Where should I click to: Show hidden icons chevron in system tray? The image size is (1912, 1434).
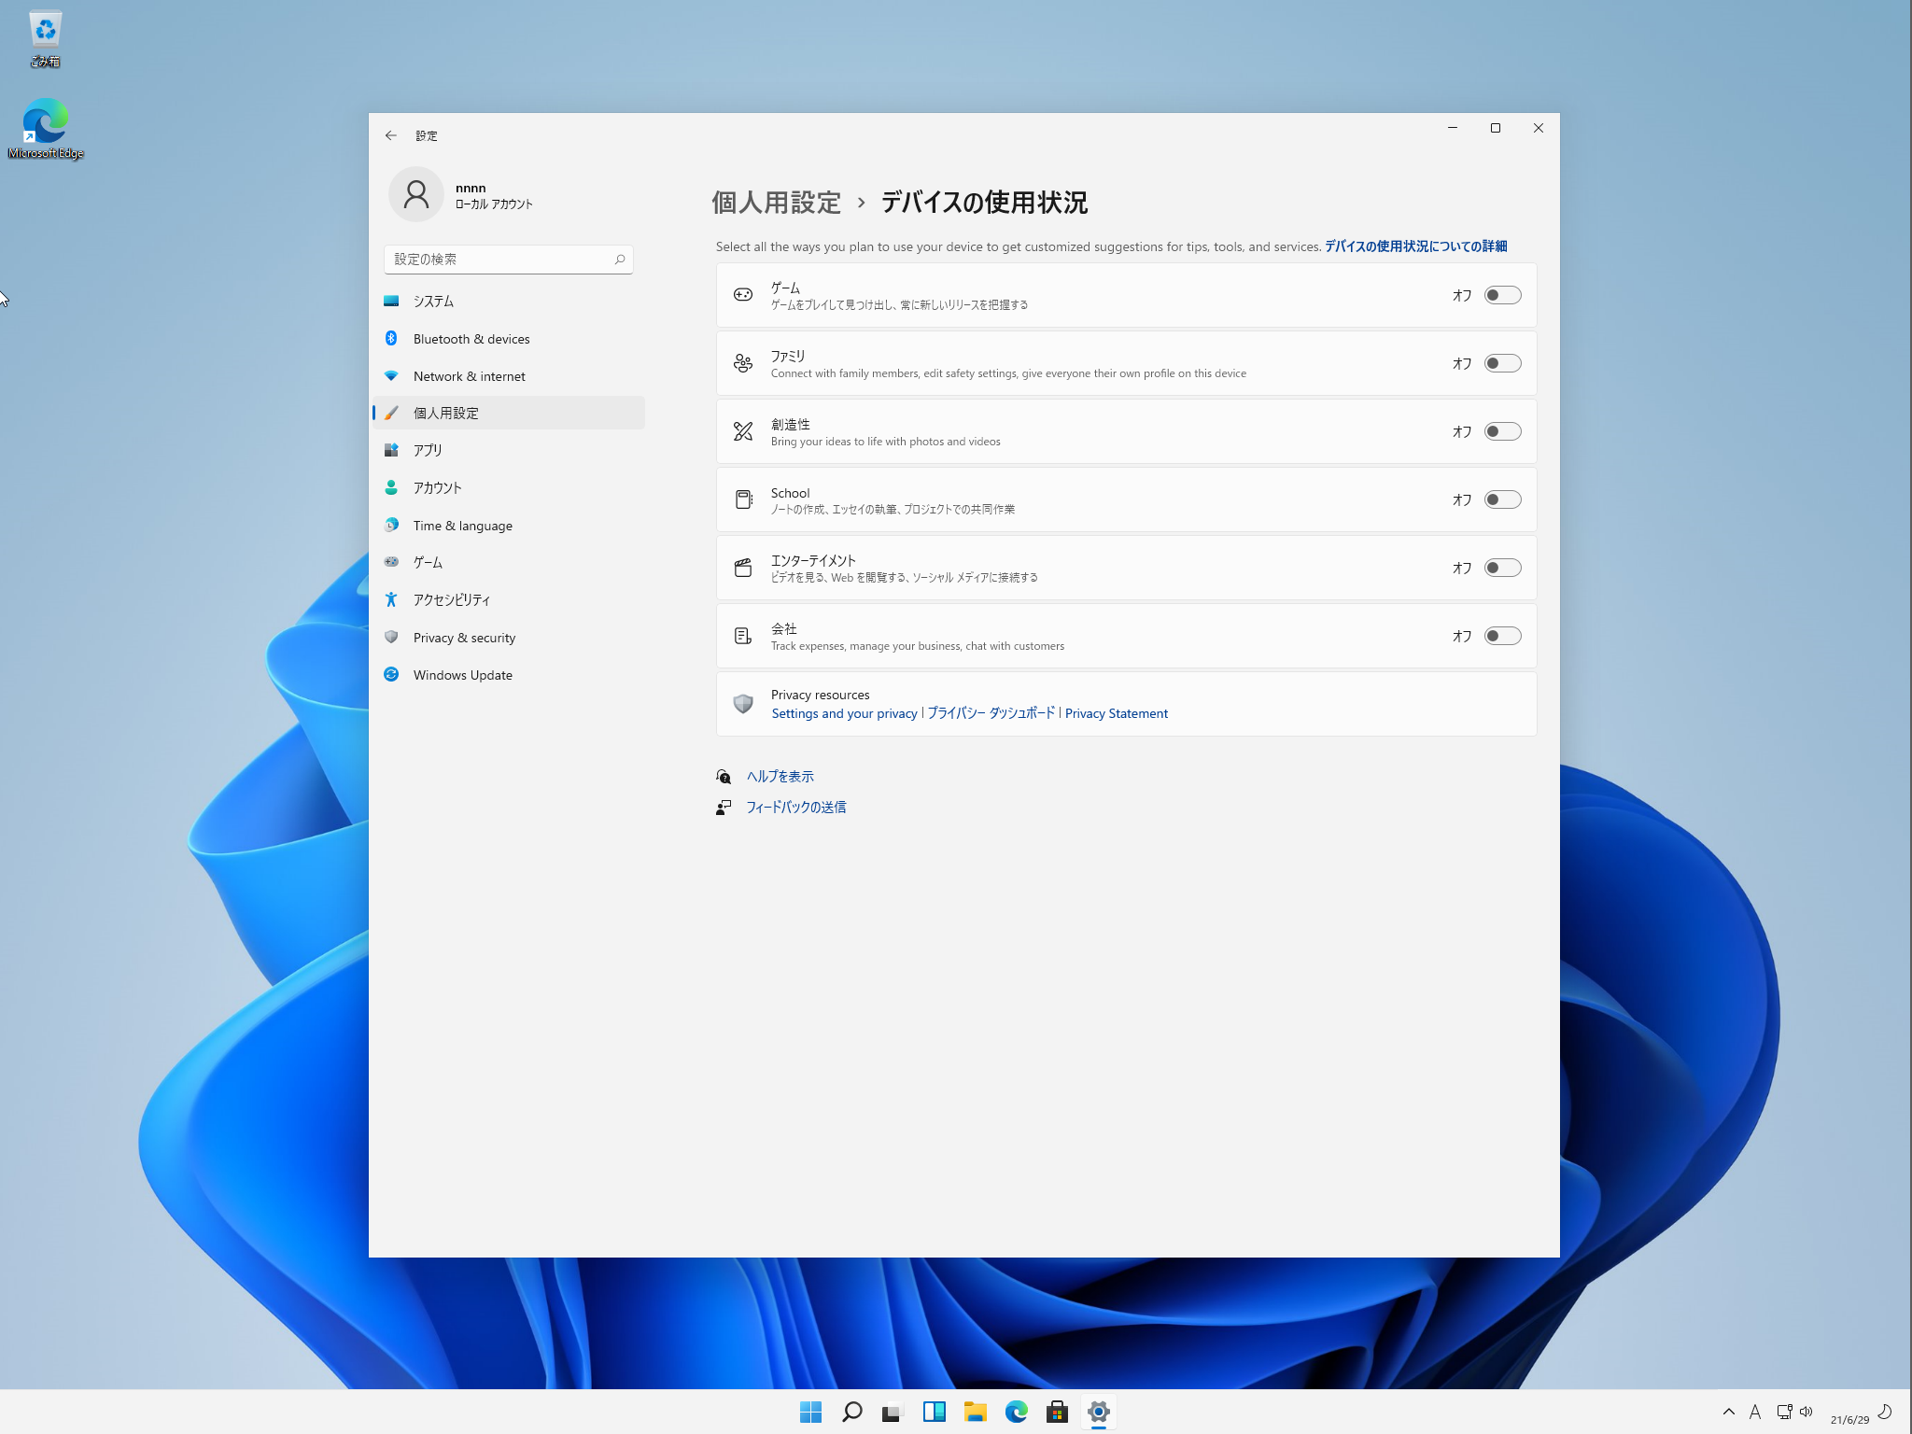[1728, 1412]
